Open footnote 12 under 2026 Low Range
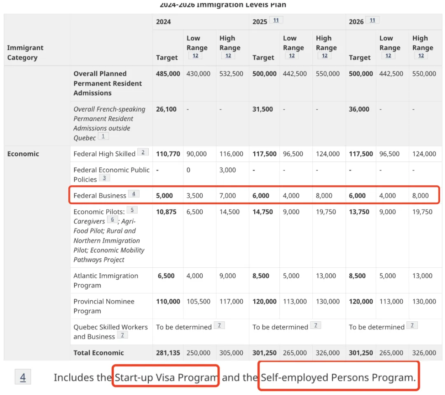This screenshot has width=445, height=395. tap(388, 56)
